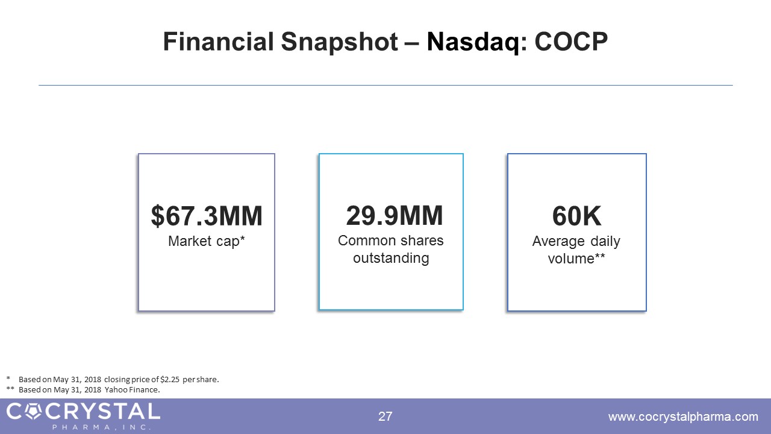
Task: Click the "PHARMA, INC." logo subtext
Action: [101, 427]
